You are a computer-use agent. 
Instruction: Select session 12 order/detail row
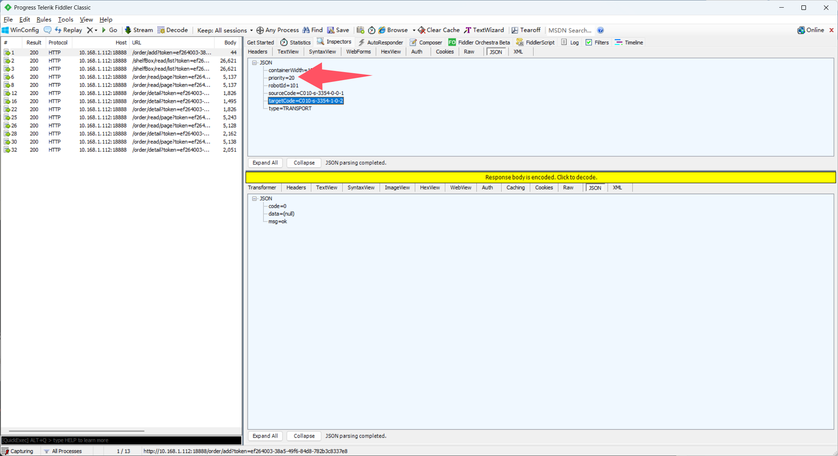point(121,93)
